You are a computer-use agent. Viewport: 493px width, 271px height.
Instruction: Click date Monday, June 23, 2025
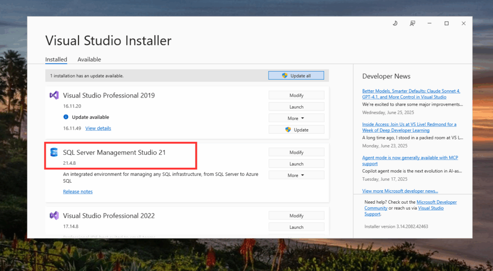pos(385,146)
